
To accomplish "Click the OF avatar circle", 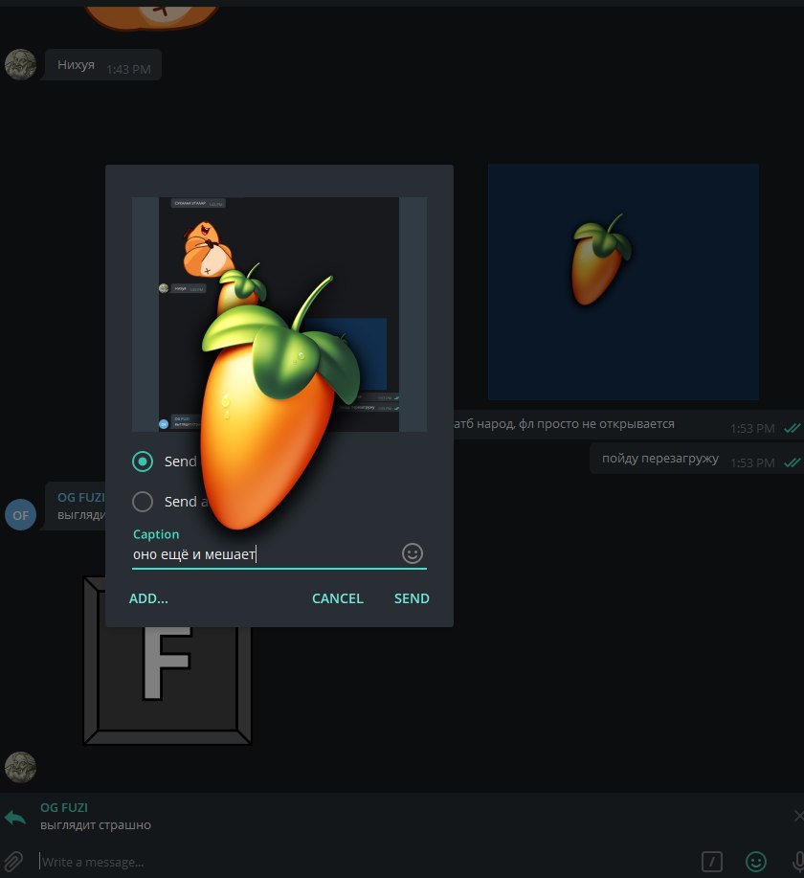I will tap(20, 514).
